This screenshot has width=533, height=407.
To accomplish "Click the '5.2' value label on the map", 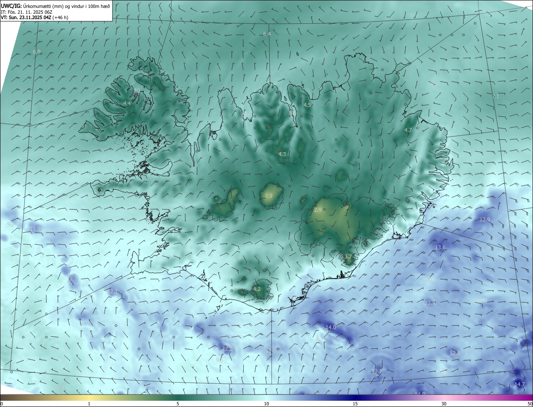I will 99,191.
